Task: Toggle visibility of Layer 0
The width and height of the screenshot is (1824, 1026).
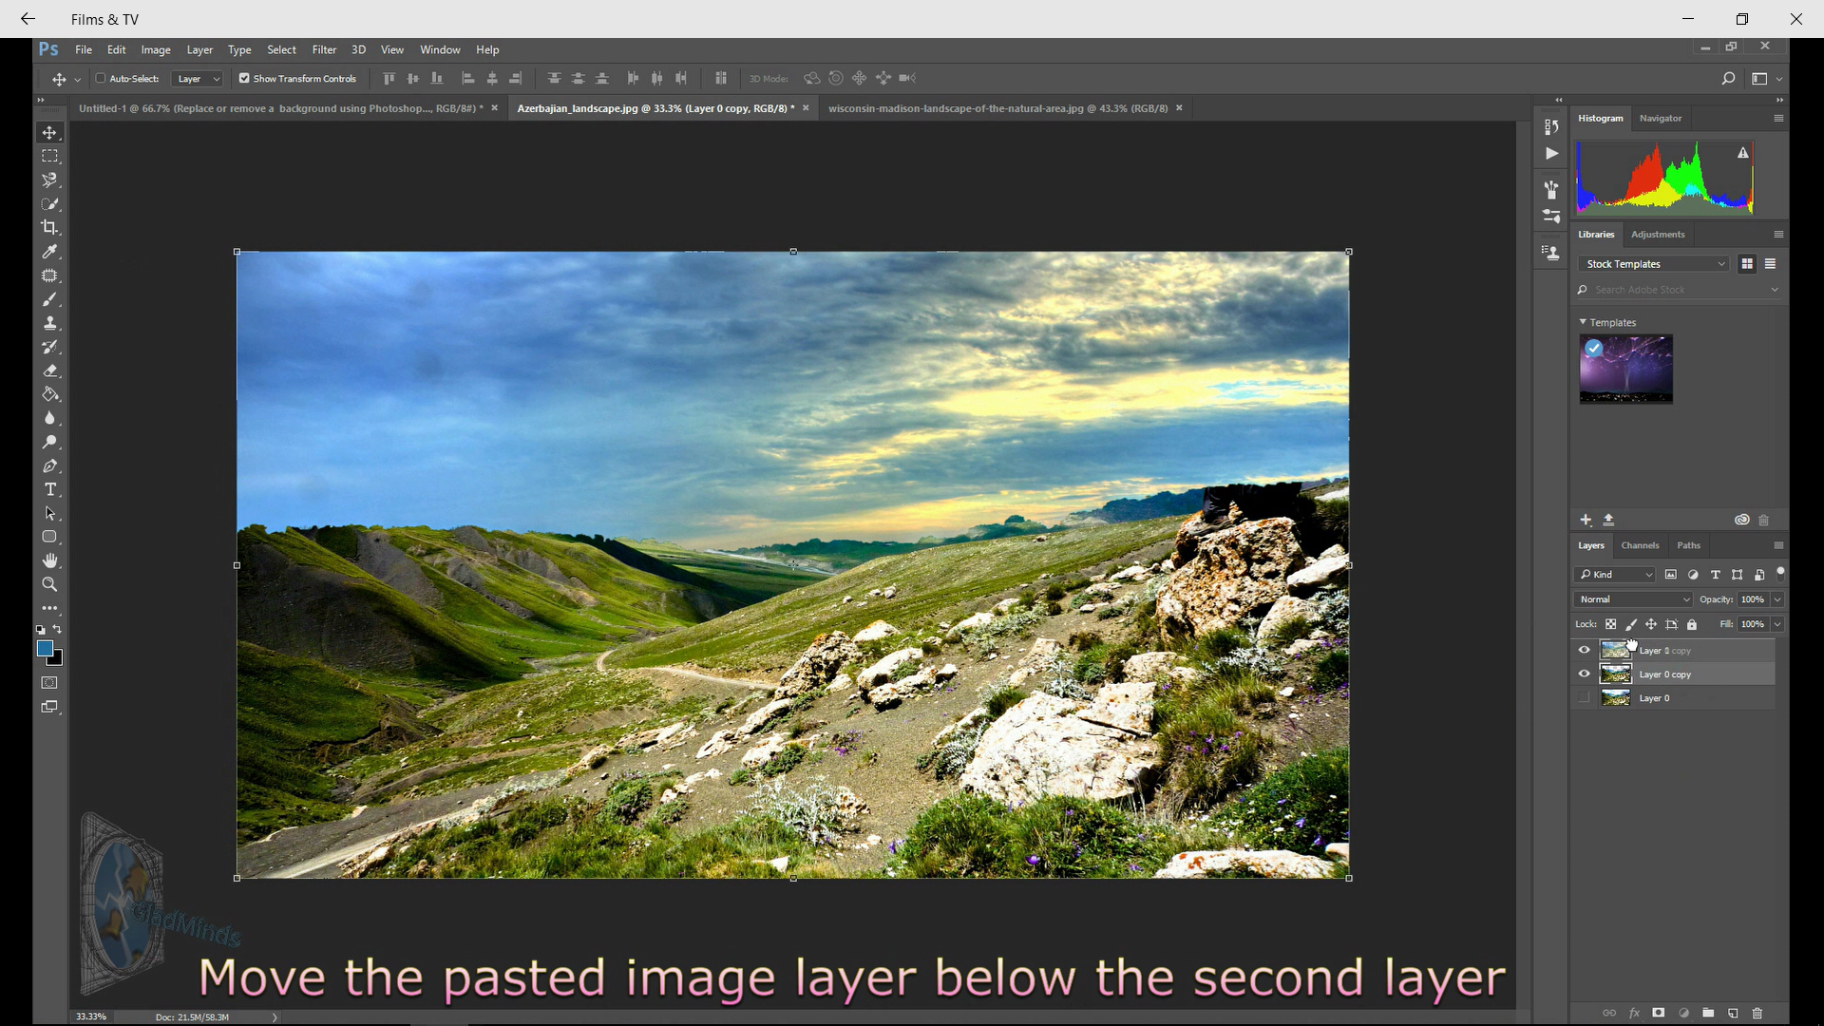Action: click(x=1584, y=698)
